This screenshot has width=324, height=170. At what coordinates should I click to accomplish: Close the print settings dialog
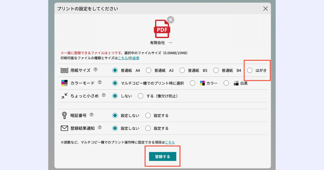pos(265,9)
